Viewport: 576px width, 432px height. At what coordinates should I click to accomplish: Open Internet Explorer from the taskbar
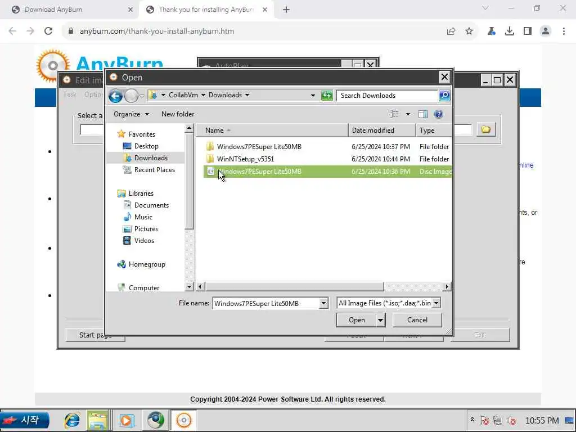(72, 420)
